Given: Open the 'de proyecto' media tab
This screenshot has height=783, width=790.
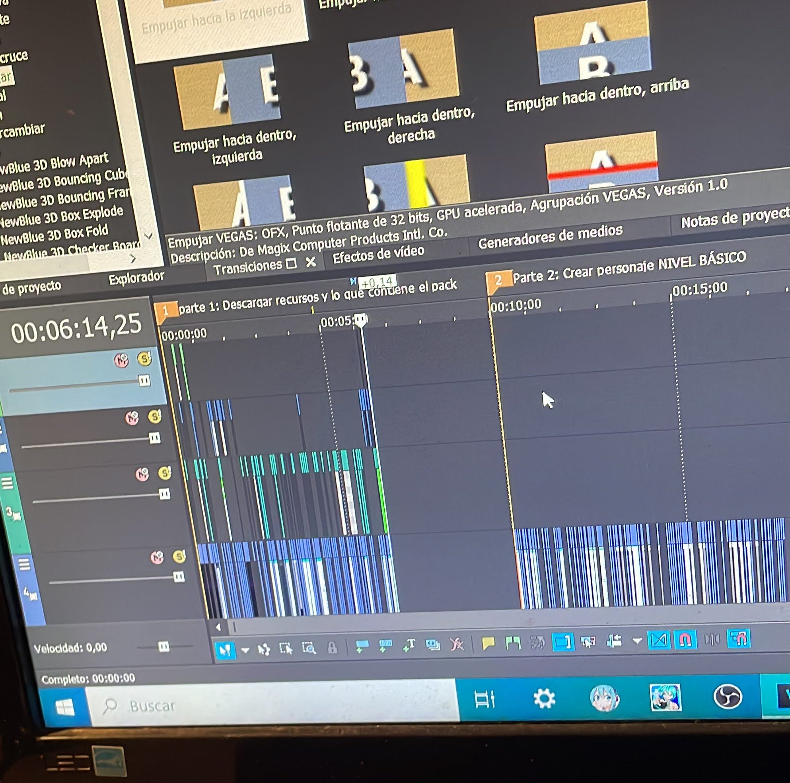Looking at the screenshot, I should pyautogui.click(x=31, y=288).
